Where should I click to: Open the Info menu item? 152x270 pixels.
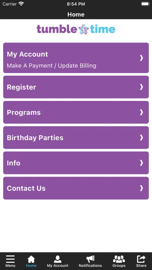tap(76, 163)
